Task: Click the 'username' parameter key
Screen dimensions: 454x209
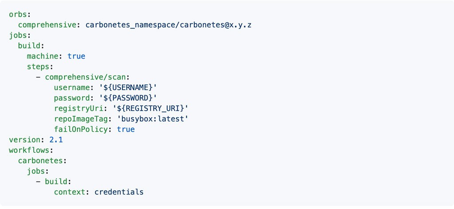Action: (x=72, y=87)
